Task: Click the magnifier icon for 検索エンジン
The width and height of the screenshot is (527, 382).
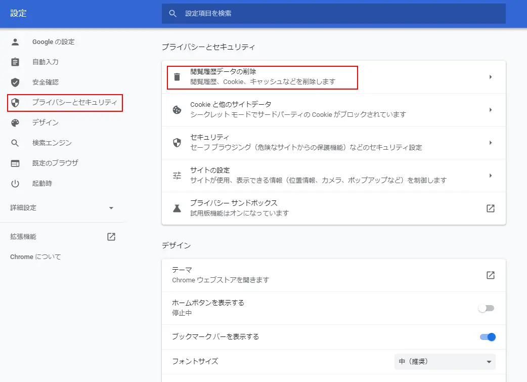Action: tap(15, 143)
